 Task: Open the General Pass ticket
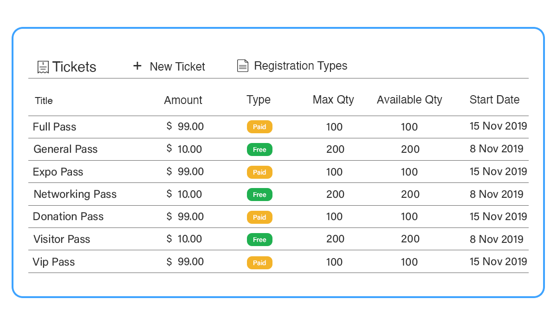(x=65, y=149)
